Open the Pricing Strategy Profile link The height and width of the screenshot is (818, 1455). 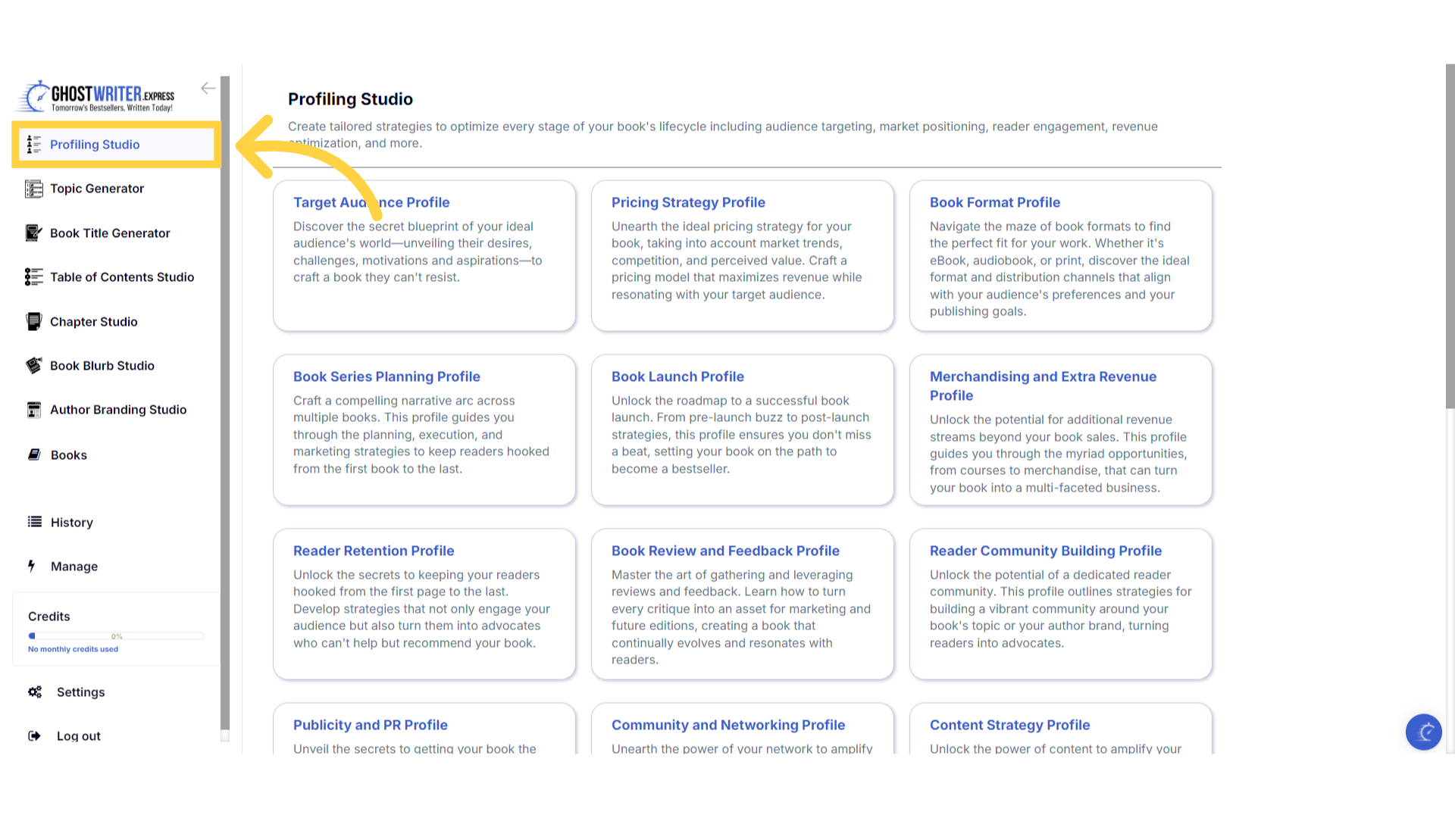tap(688, 203)
